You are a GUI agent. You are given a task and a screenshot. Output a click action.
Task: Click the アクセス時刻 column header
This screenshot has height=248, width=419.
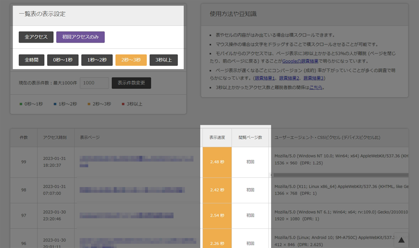point(55,137)
